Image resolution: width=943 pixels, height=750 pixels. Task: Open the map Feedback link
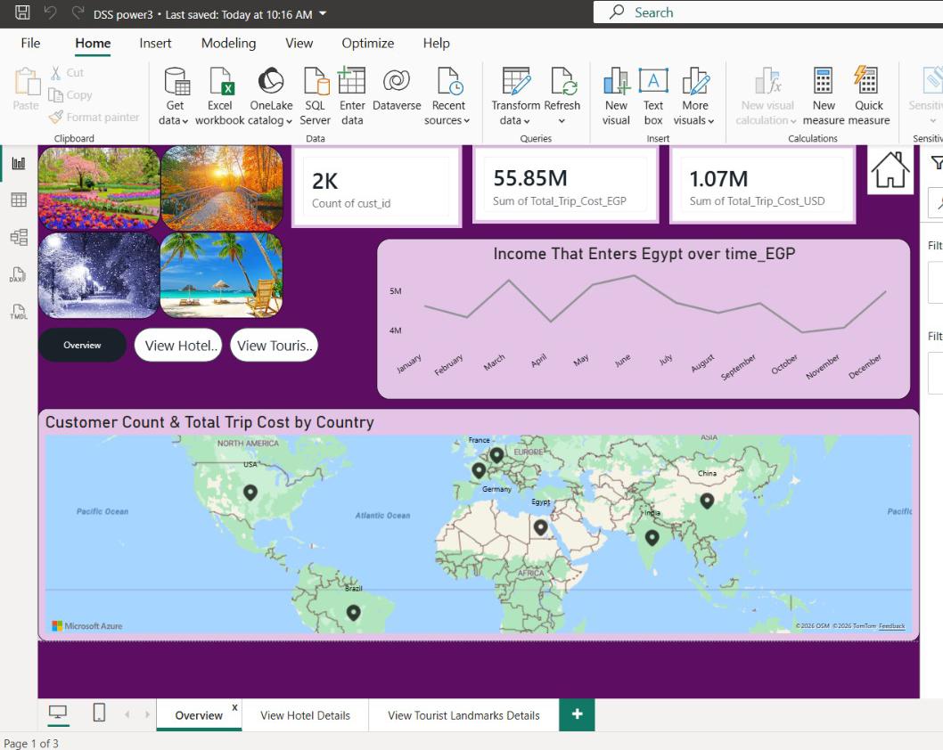891,625
